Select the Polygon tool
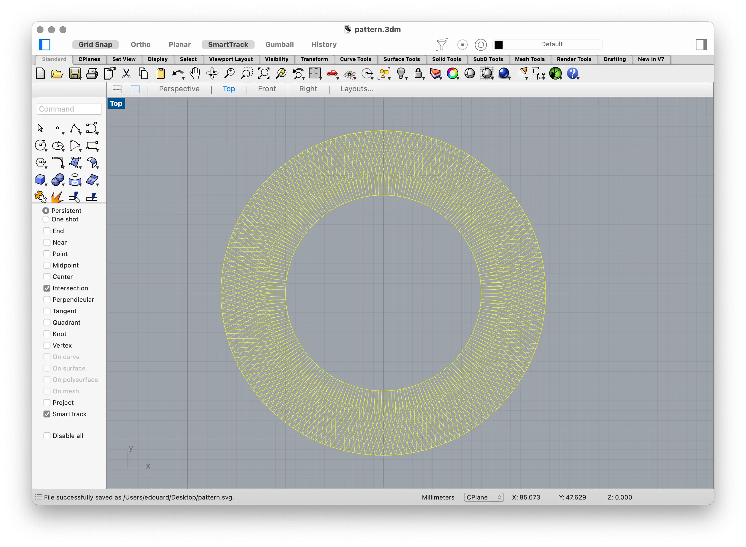The height and width of the screenshot is (547, 746). pos(40,162)
